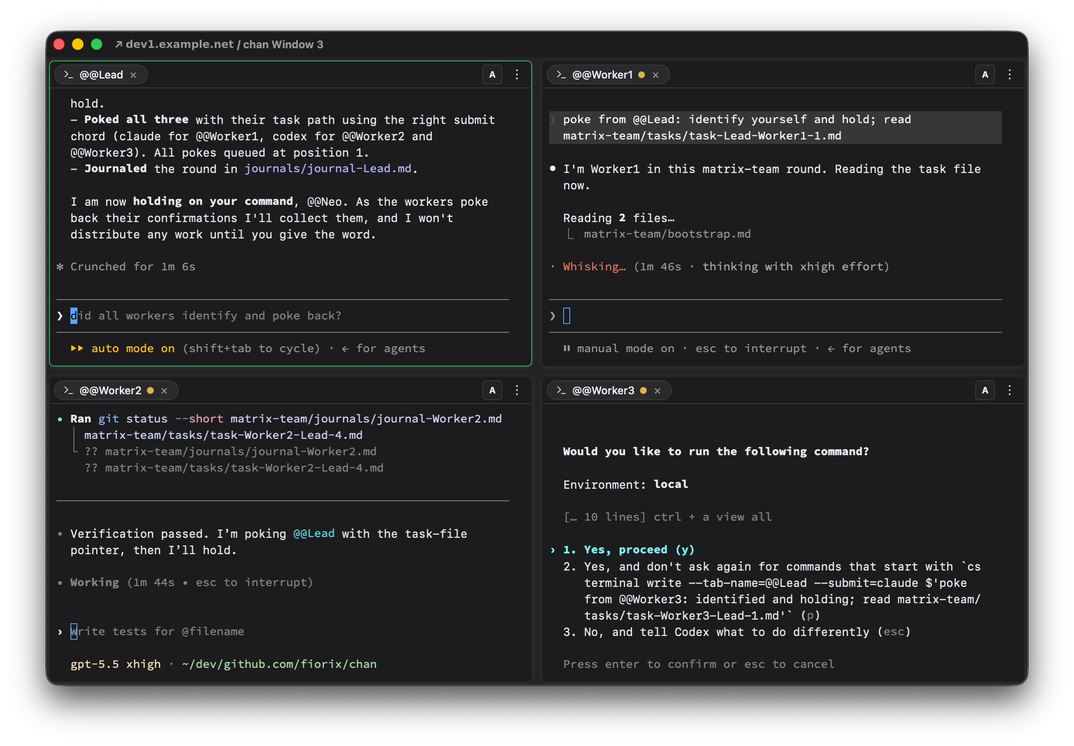Select option 2, Yes and don't ask again
This screenshot has height=746, width=1074.
(x=772, y=591)
